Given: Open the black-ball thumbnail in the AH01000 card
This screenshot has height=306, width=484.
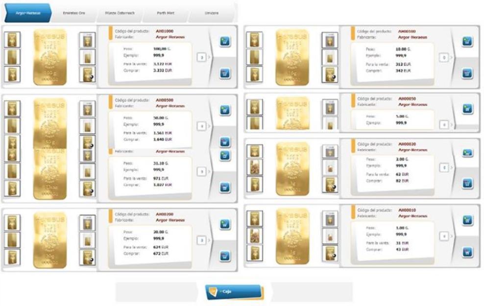Looking at the screenshot, I should 87,74.
